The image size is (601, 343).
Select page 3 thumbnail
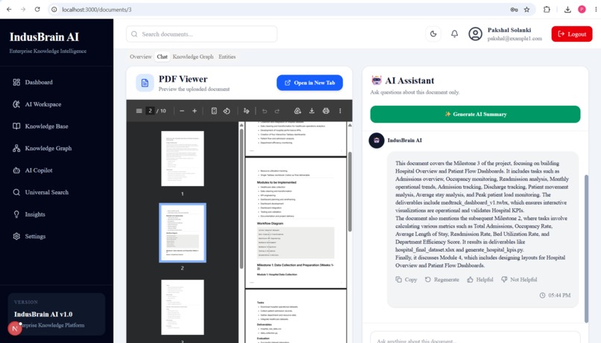(183, 307)
